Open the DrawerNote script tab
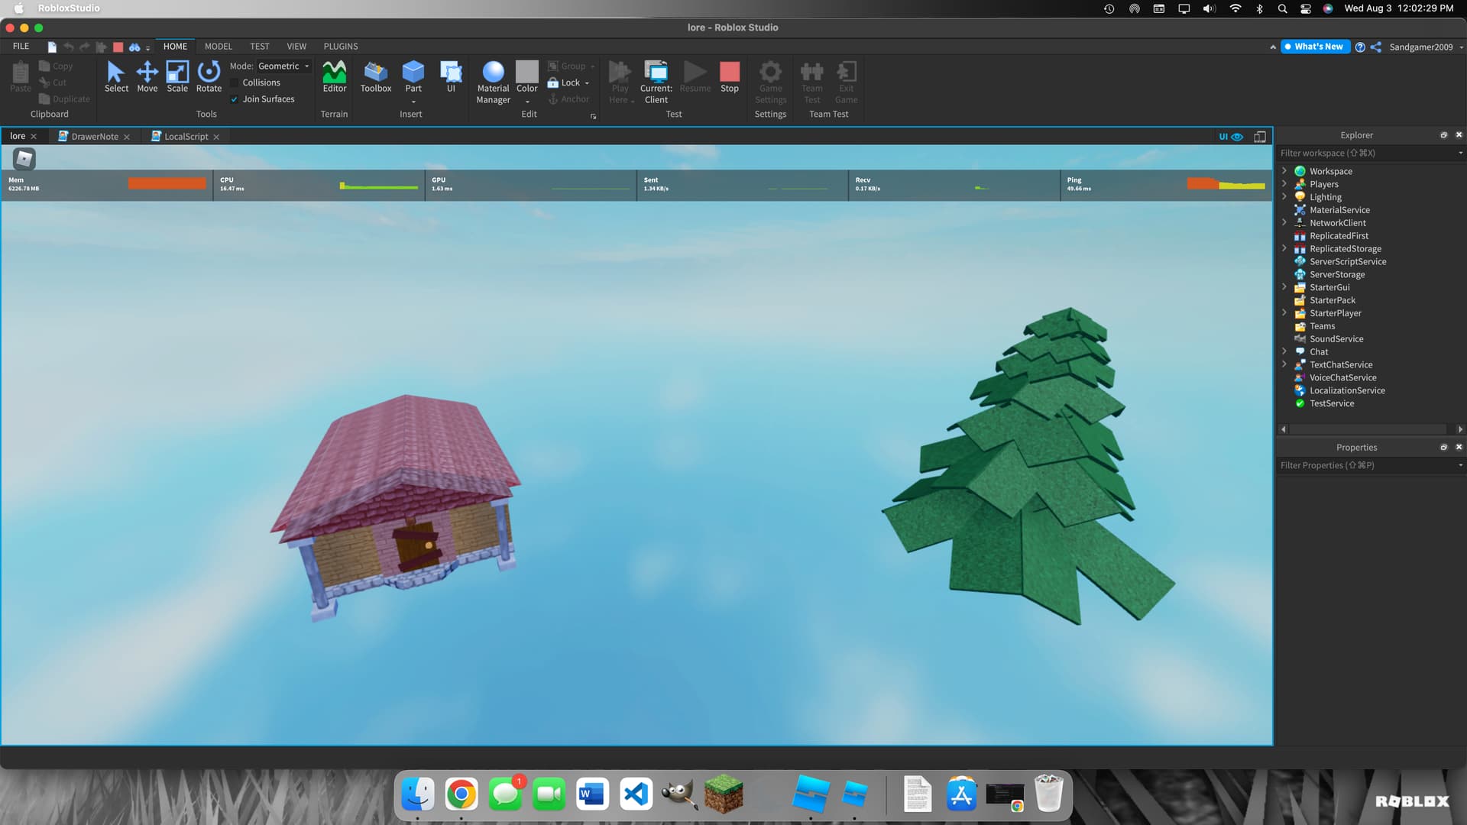This screenshot has width=1467, height=825. (x=95, y=137)
